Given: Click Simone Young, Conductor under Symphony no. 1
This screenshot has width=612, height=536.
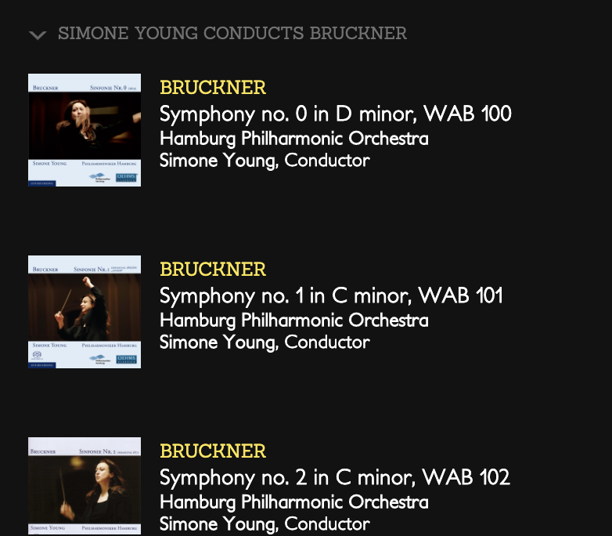Looking at the screenshot, I should click(265, 342).
